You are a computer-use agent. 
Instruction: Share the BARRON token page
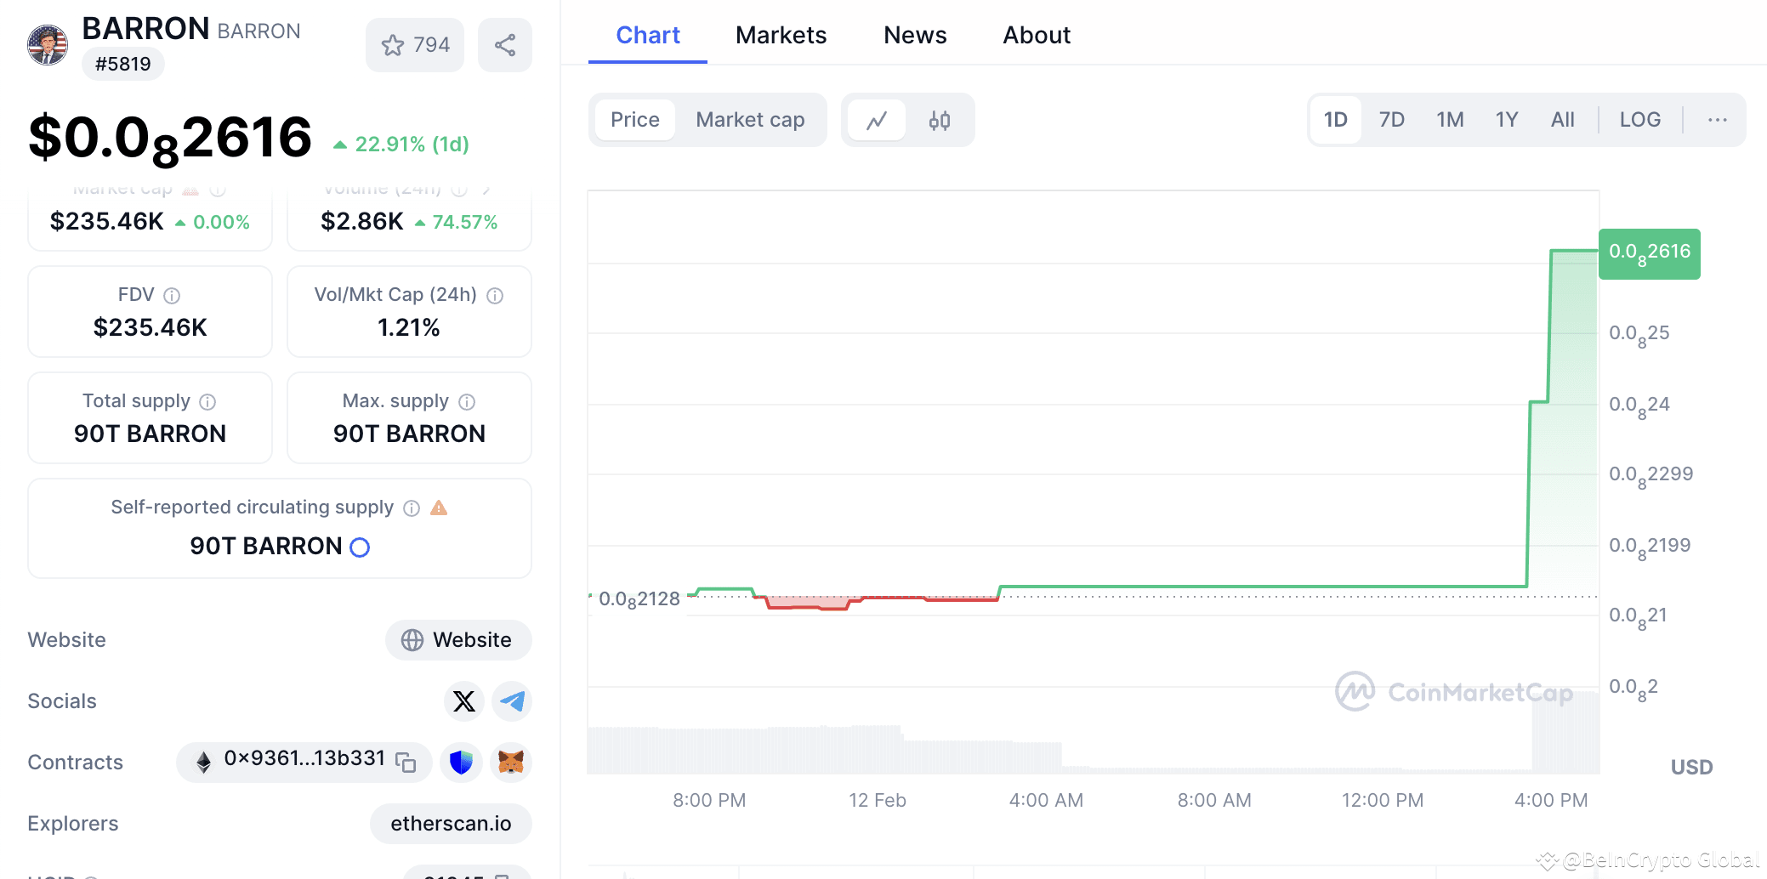(504, 44)
